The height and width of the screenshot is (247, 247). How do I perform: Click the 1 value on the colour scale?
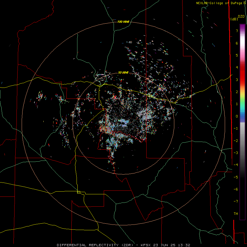pyautogui.click(x=237, y=104)
